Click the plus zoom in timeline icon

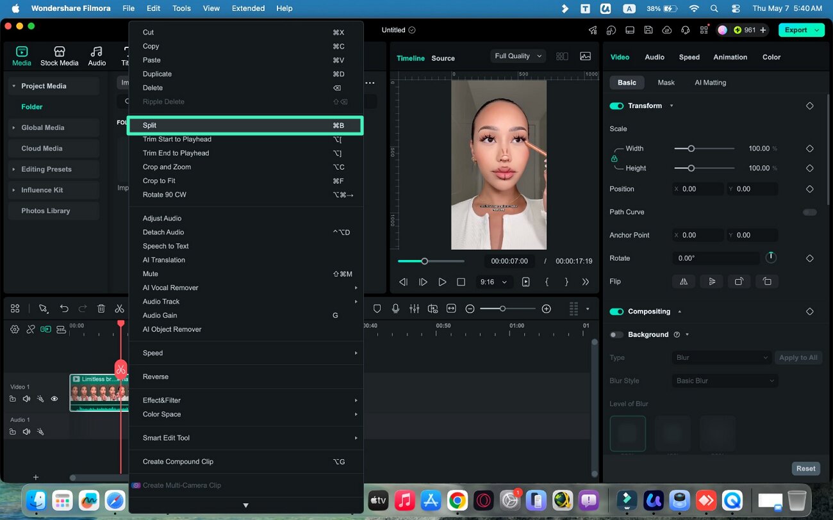pos(547,309)
